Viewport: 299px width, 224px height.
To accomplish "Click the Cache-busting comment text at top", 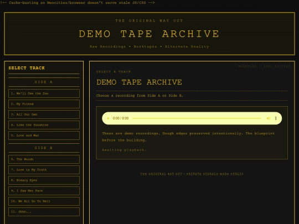I will [78, 3].
